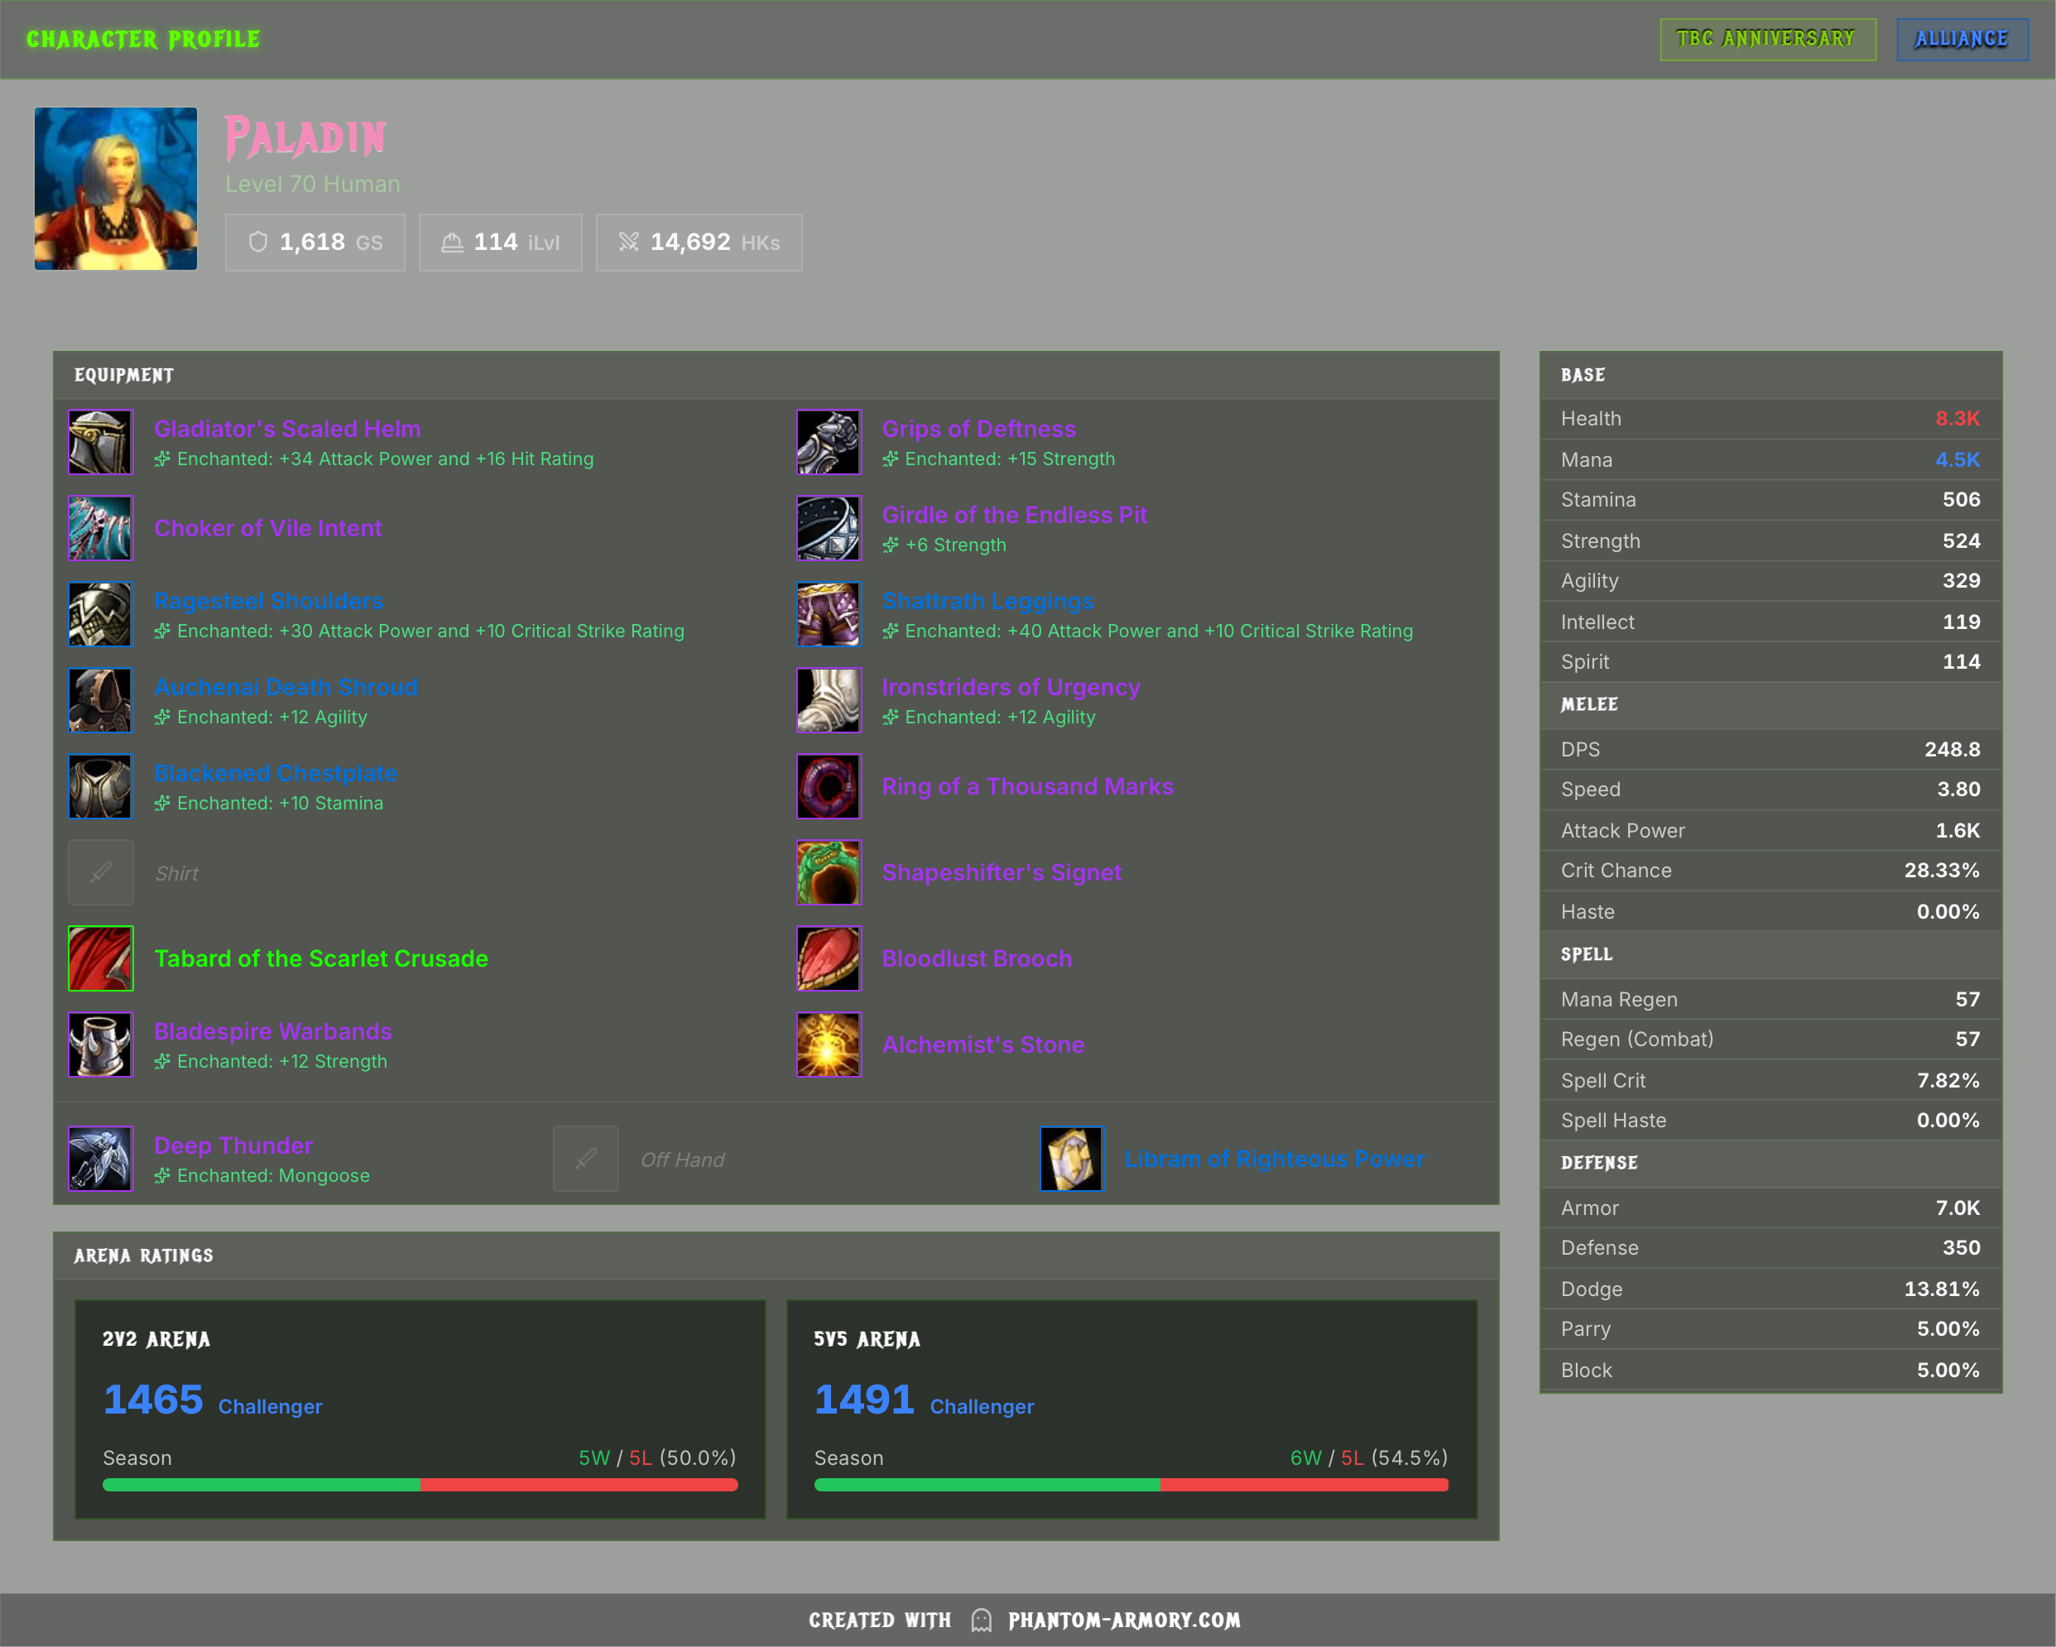Open the Shapeshifter's Signet item link
This screenshot has width=2056, height=1647.
click(1002, 872)
